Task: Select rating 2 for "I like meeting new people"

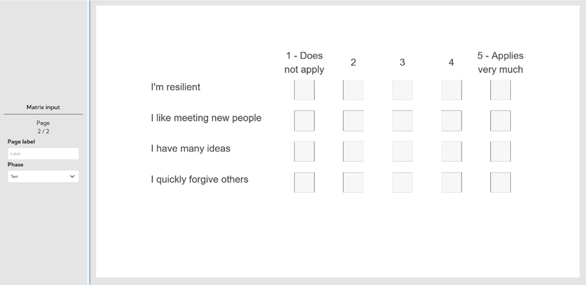Action: pos(353,121)
